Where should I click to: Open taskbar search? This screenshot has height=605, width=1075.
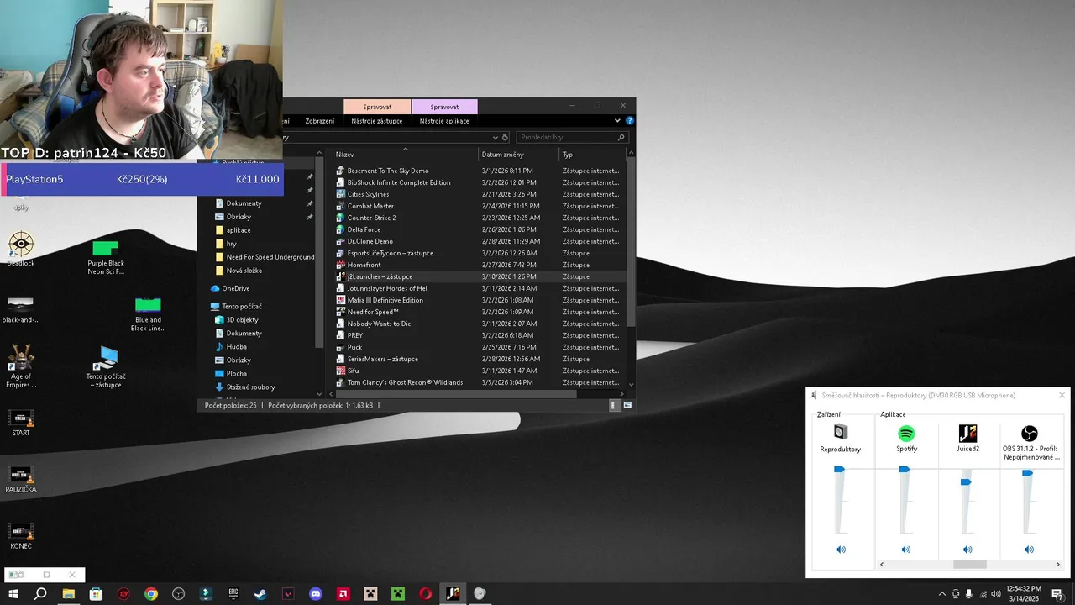(x=40, y=594)
